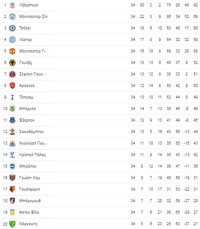Click the Μπόρνμουθ club crest
Viewport: 200px width, 229px height.
pos(12,201)
